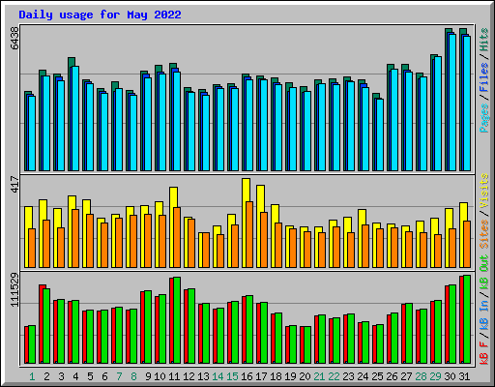
Task: Click the day 11 green kB bar
Action: click(x=177, y=320)
